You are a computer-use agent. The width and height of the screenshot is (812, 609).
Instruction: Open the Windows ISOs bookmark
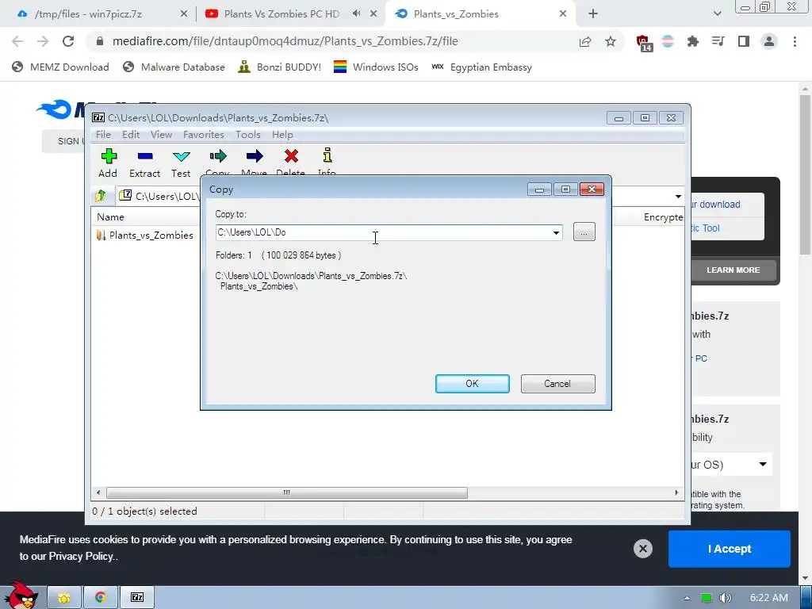[376, 67]
